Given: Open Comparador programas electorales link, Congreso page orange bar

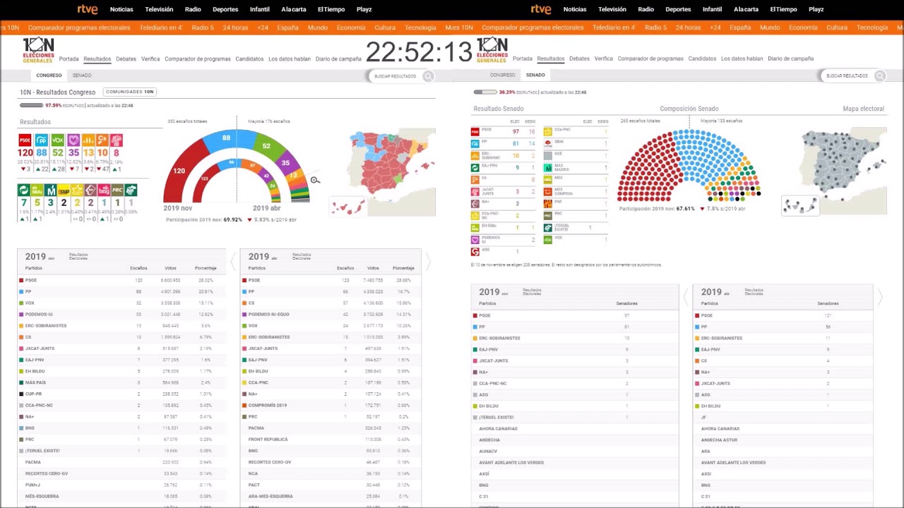Looking at the screenshot, I should click(x=79, y=28).
